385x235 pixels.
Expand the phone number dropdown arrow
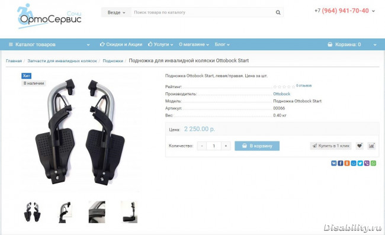coord(374,11)
